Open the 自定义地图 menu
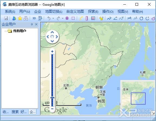The width and height of the screenshot is (156, 121). (x=75, y=12)
